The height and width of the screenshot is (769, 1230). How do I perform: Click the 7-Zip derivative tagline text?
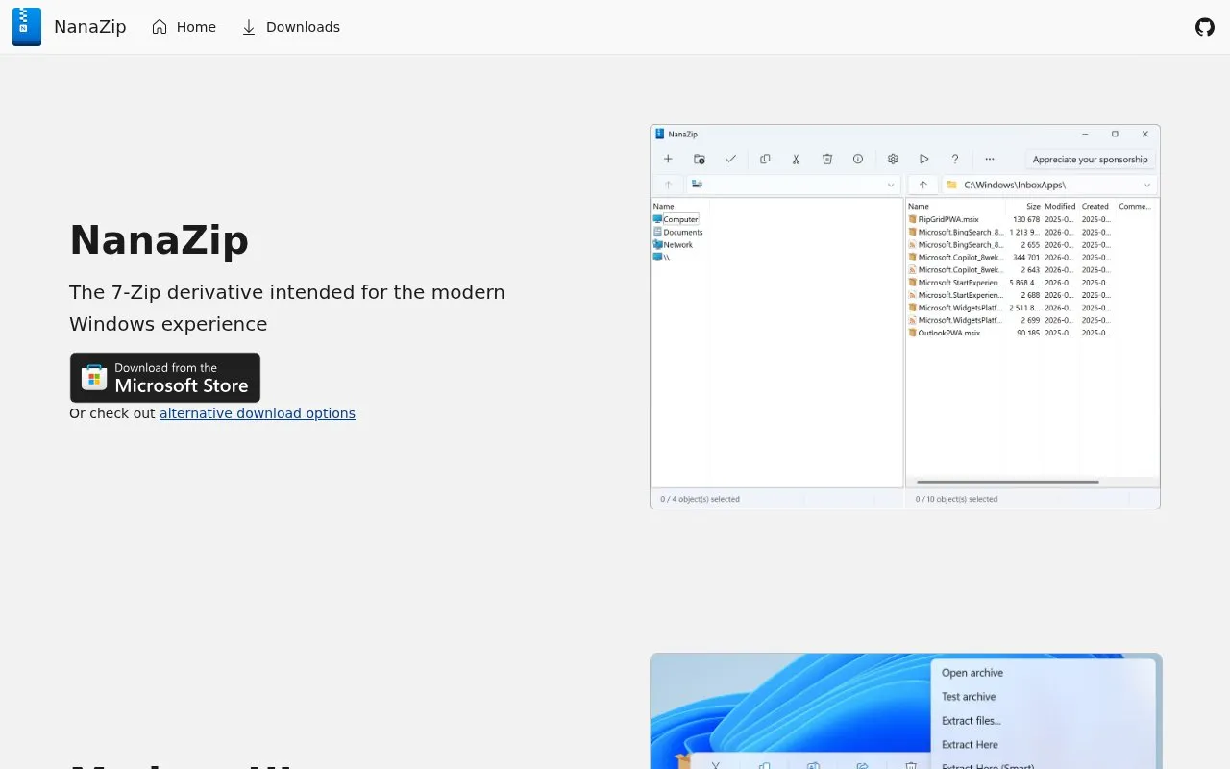[x=287, y=308]
